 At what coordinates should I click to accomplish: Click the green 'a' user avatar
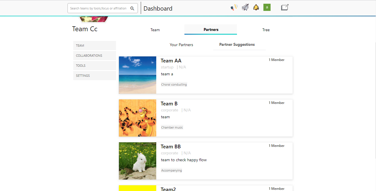pos(267,7)
